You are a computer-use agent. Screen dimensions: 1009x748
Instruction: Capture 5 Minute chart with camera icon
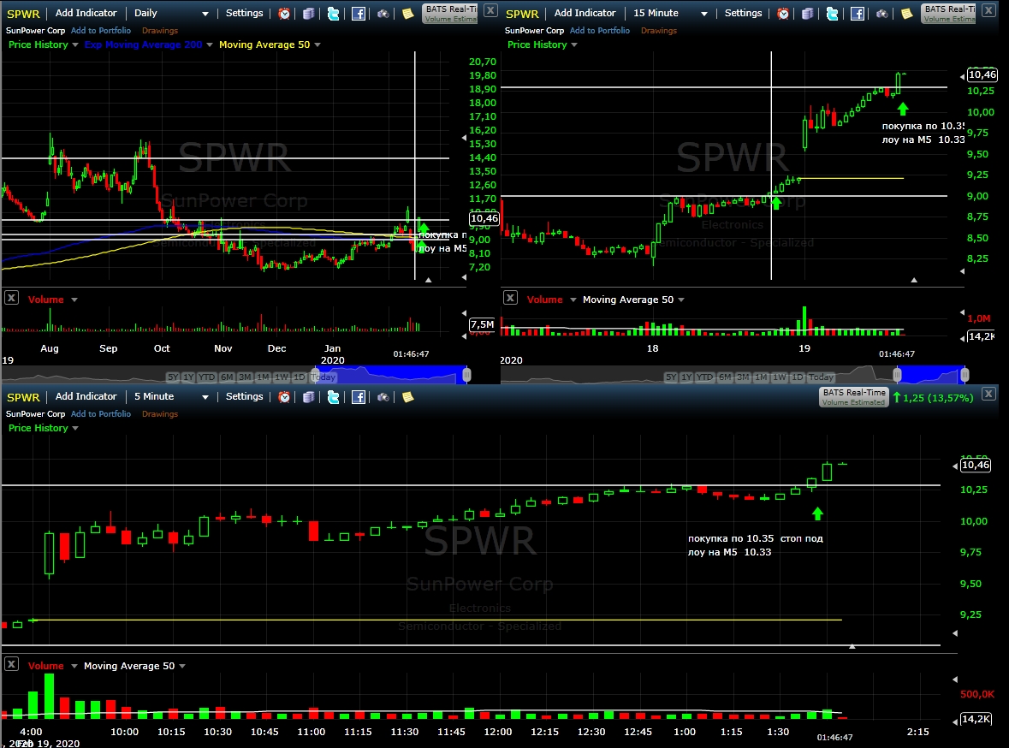point(383,397)
